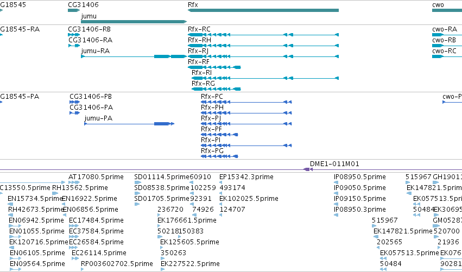The width and height of the screenshot is (462, 272).
Task: Select the EK120716.5prime EST label
Action: click(x=39, y=242)
